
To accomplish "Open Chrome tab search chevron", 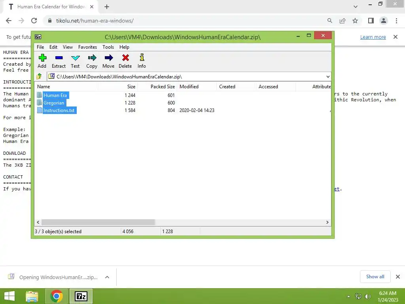I will point(356,7).
